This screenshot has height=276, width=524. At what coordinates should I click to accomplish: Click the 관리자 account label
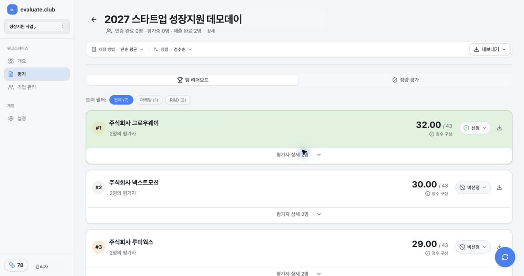point(42,267)
